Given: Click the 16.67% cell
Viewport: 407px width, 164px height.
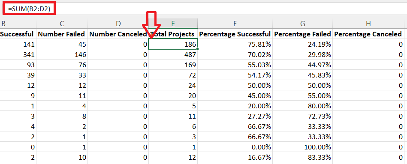Looking at the screenshot, I should 235,157.
